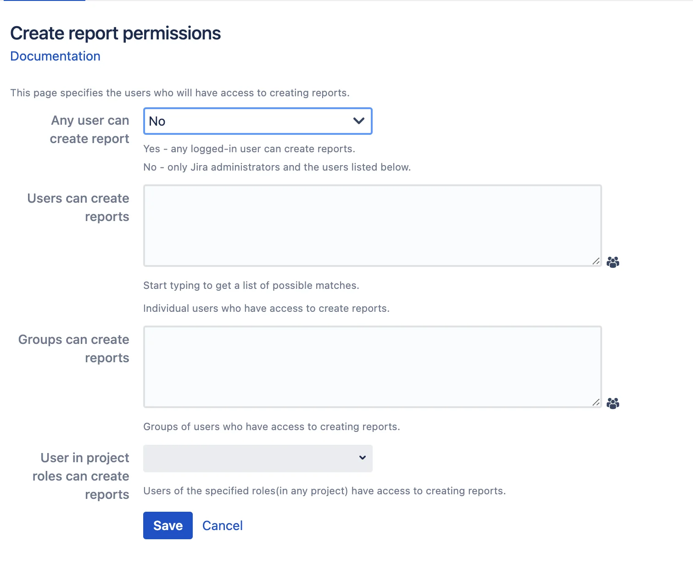693x564 pixels.
Task: Click resize grip of the Users text area
Action: 596,261
